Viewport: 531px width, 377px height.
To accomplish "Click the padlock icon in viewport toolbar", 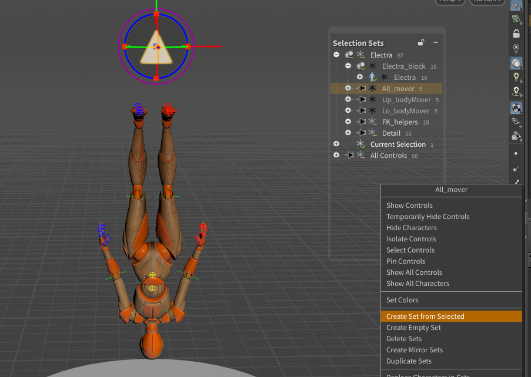I will tap(516, 33).
